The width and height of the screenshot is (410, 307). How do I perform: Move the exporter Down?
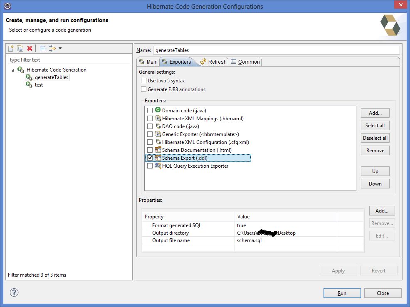[375, 184]
